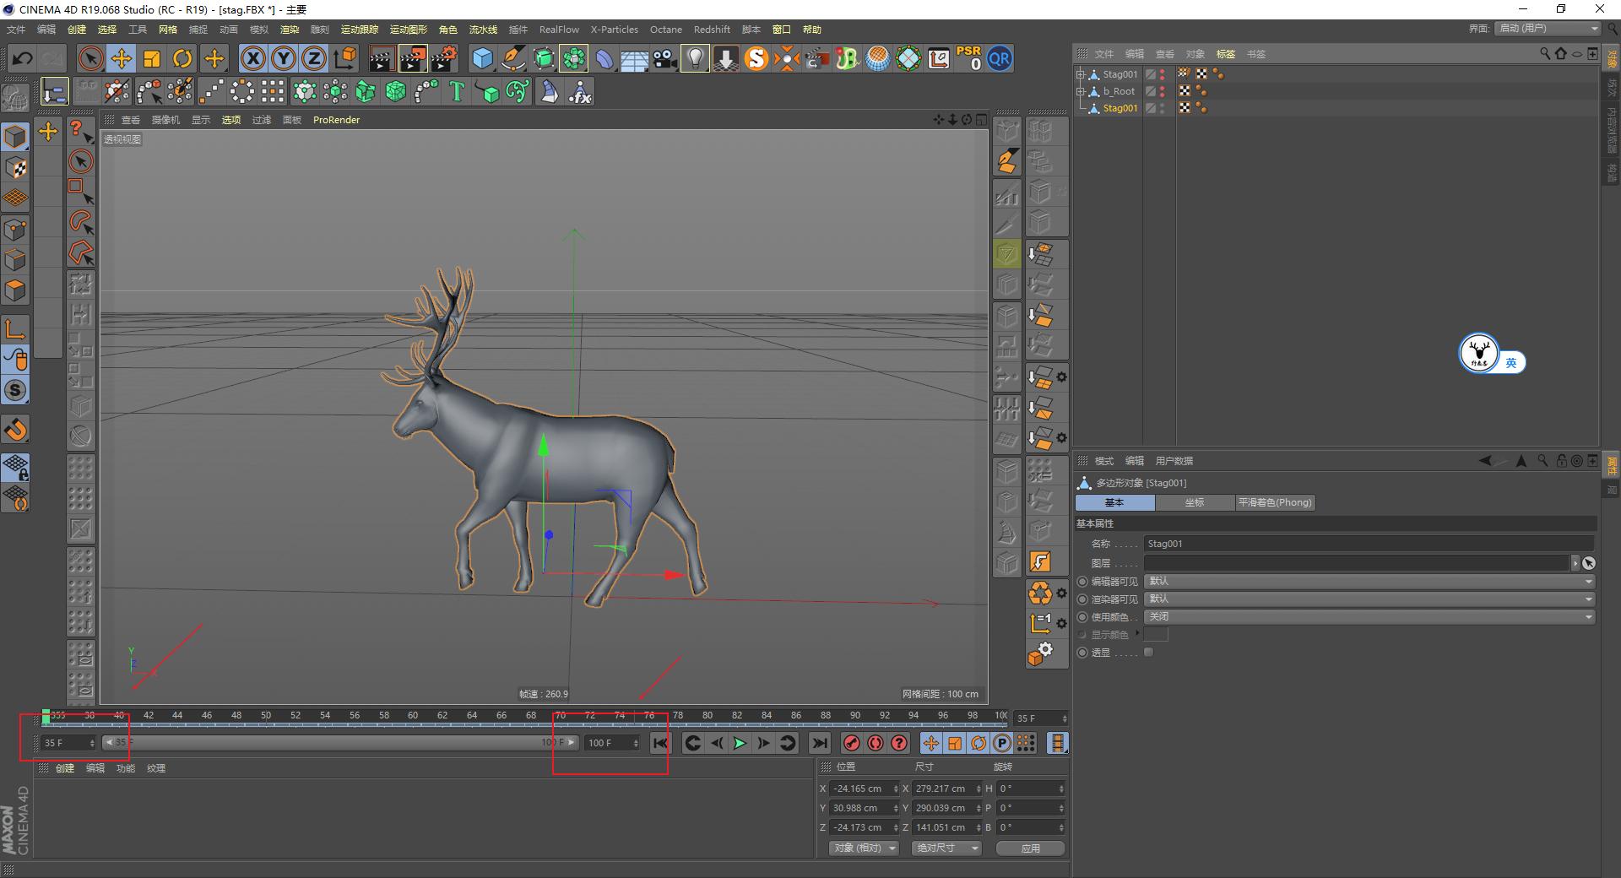The image size is (1621, 878).
Task: Open the 编辑器可见 dropdown
Action: point(1369,581)
